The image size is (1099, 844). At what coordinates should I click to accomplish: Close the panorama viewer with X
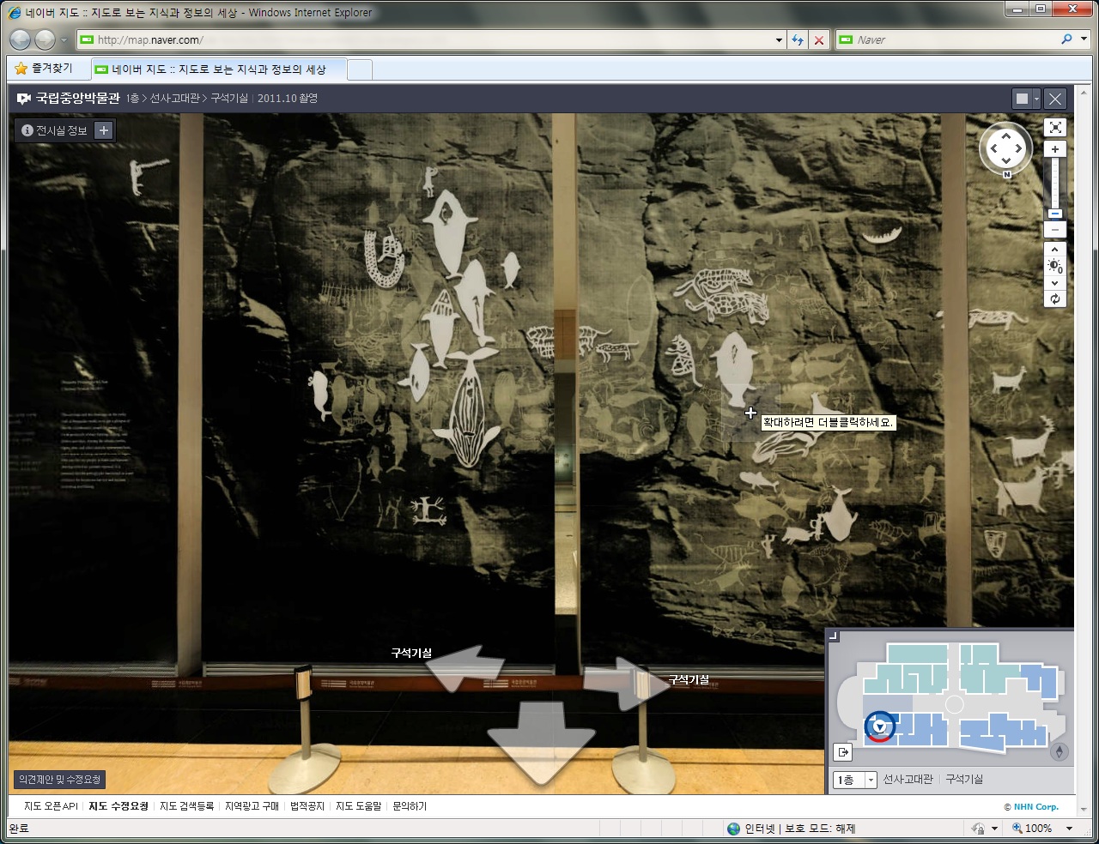tap(1055, 99)
